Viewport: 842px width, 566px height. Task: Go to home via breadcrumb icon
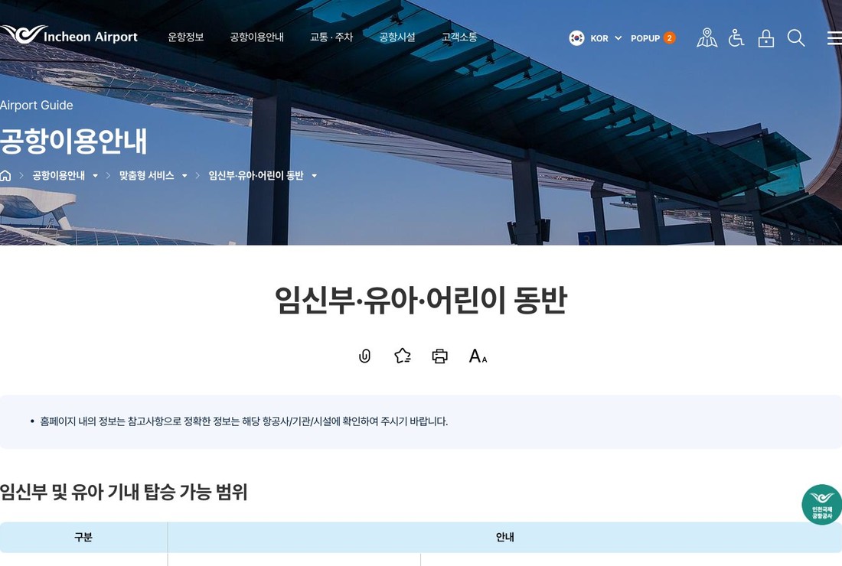(5, 175)
